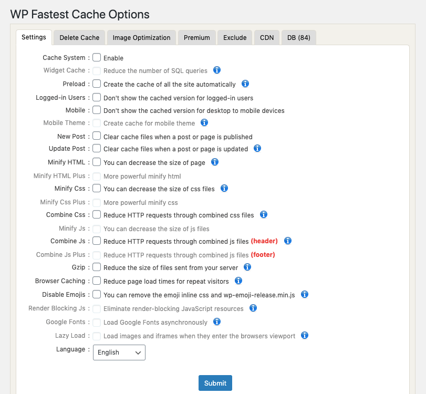The height and width of the screenshot is (394, 426).
Task: Open the Image Optimization tab
Action: (140, 37)
